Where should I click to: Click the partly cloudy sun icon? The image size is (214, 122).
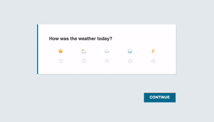84,51
